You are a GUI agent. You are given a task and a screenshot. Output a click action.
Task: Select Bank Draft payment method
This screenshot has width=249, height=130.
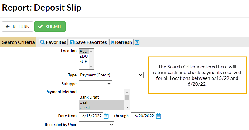[89, 97]
